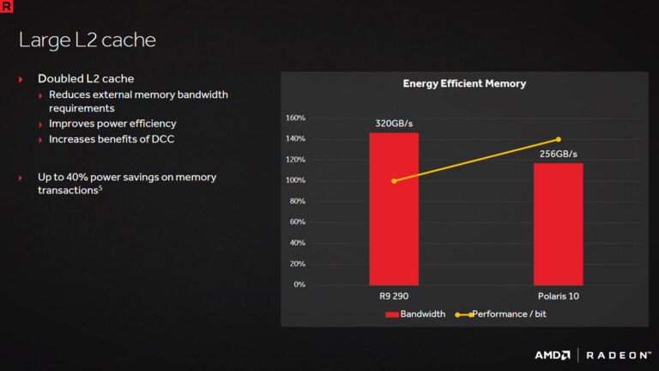Click the AMD logo at bottom right
This screenshot has width=659, height=371.
pyautogui.click(x=553, y=355)
